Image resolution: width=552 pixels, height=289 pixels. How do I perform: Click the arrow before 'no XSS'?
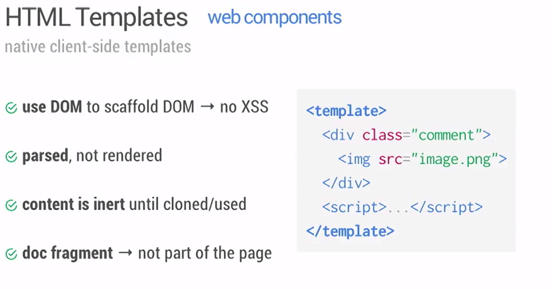click(x=207, y=107)
